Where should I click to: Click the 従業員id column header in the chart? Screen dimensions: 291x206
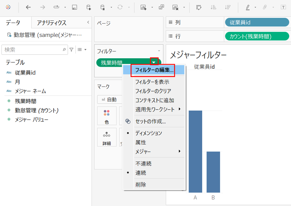[x=204, y=66]
